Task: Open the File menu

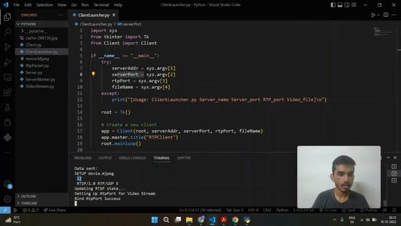Action: [16, 5]
